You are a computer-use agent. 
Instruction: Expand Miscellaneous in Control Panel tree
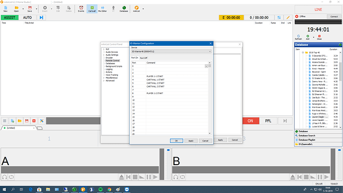coord(104,78)
